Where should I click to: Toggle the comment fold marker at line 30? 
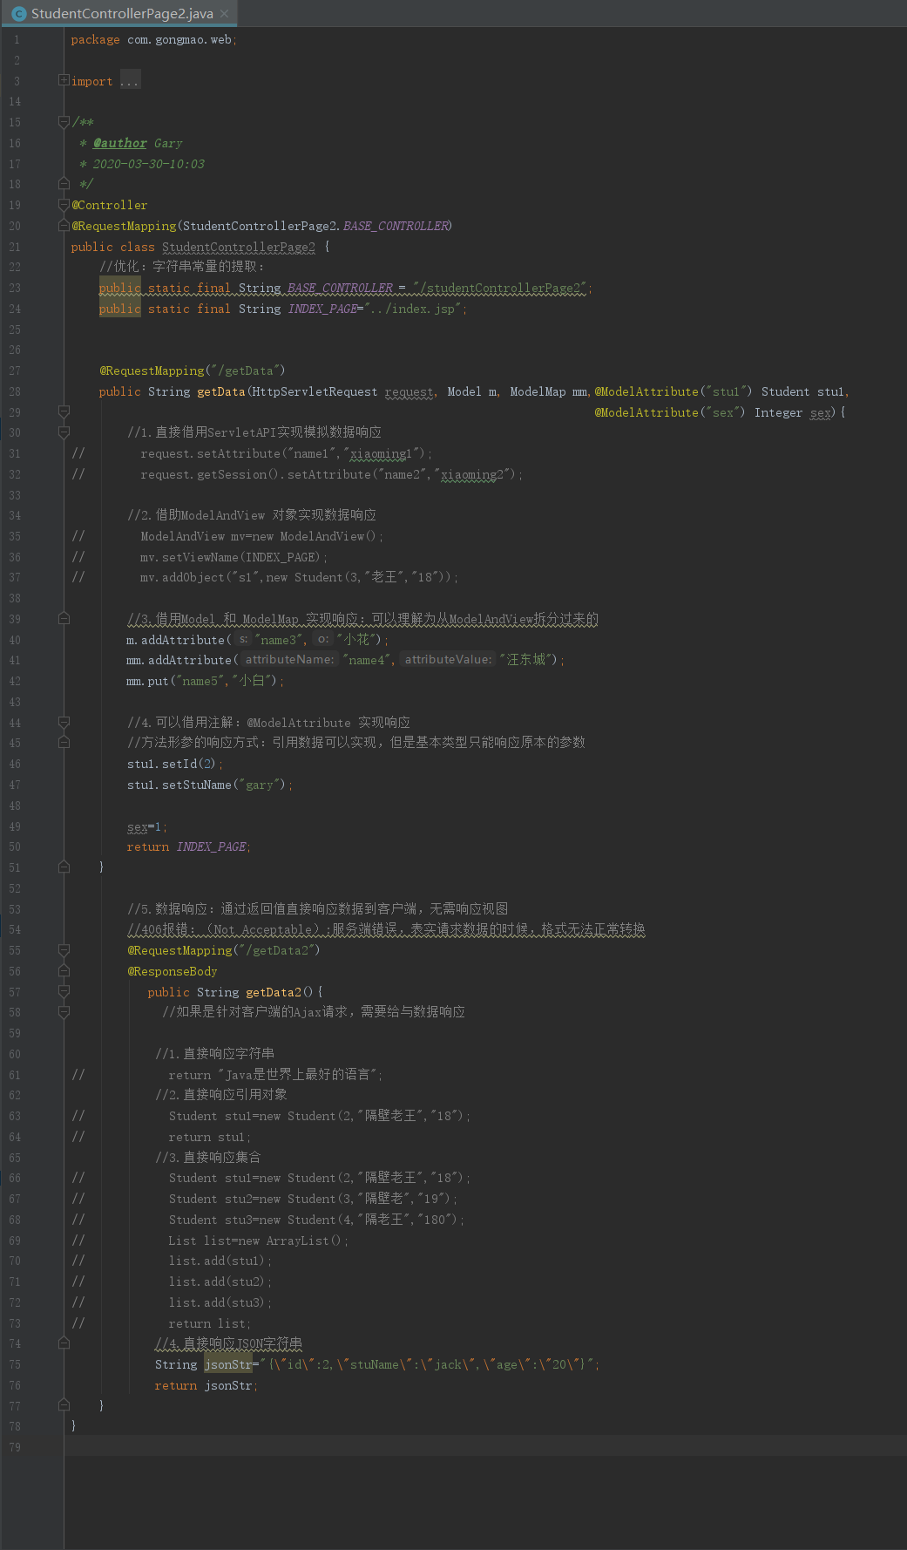(x=64, y=432)
